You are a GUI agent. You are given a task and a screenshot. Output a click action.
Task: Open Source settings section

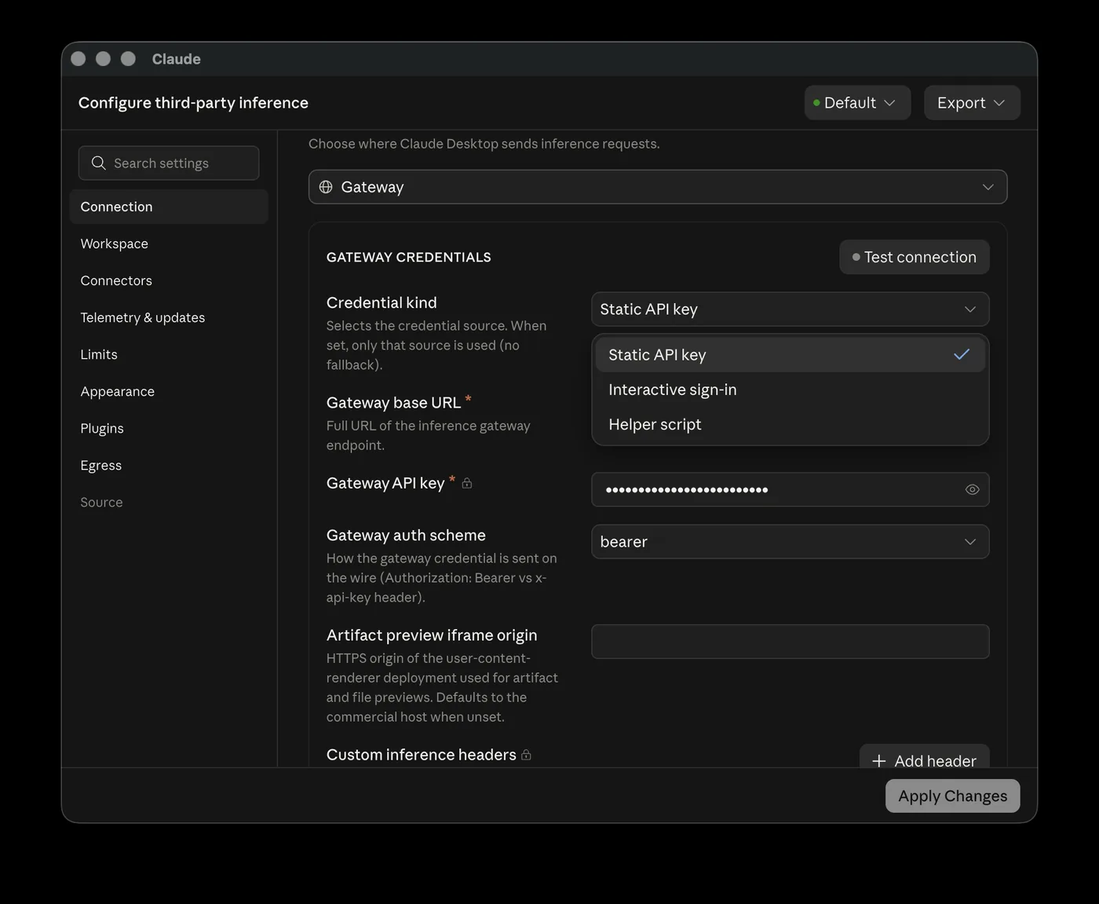[x=169, y=502]
